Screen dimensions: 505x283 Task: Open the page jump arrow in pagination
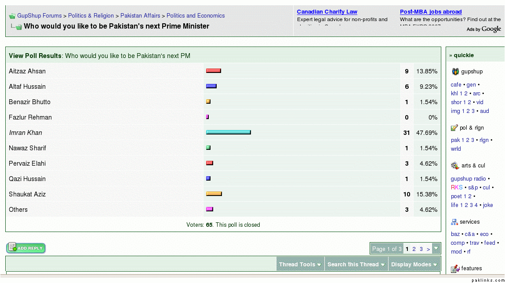(436, 249)
